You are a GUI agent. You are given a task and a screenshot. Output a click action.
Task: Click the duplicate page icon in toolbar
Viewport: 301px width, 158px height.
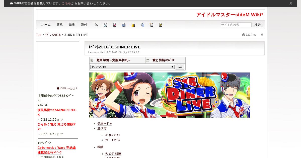[x=96, y=25]
